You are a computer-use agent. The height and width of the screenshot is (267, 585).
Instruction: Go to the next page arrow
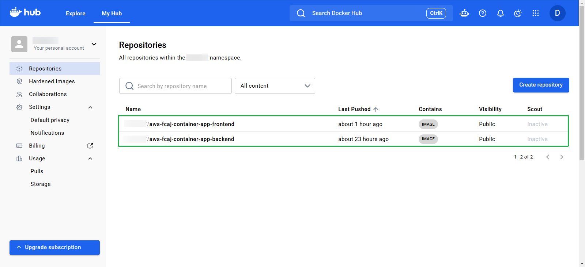[562, 157]
